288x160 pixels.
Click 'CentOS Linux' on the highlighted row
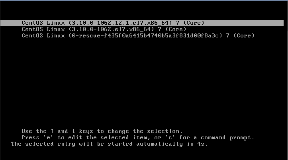pos(43,23)
